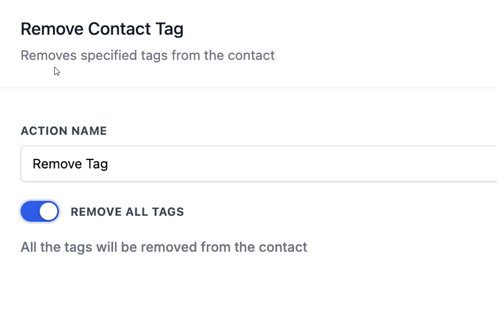Click the 'Remove Contact Tag' heading
Viewport: 497px width, 310px height.
(x=102, y=29)
